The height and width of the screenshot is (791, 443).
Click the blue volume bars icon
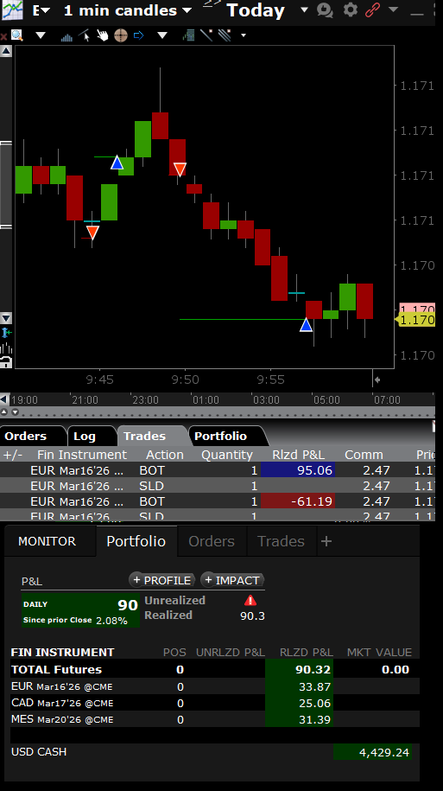(x=66, y=36)
